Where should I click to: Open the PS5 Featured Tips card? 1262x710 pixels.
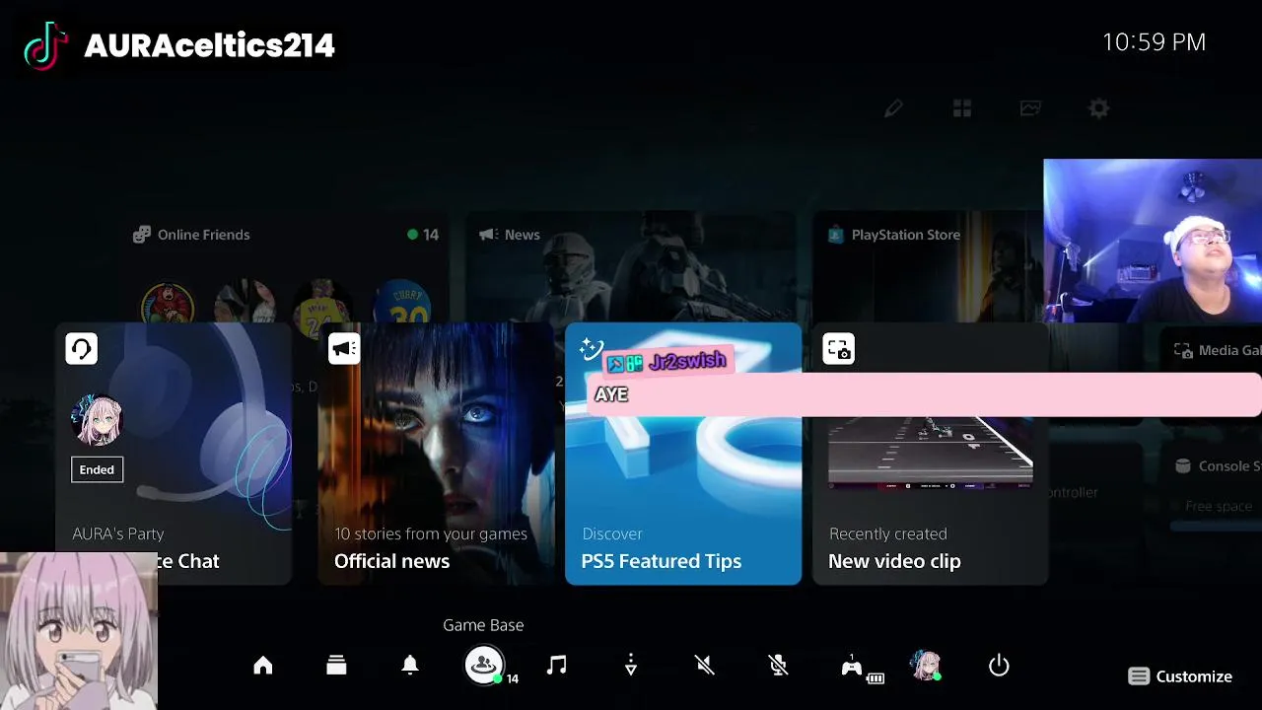point(683,454)
